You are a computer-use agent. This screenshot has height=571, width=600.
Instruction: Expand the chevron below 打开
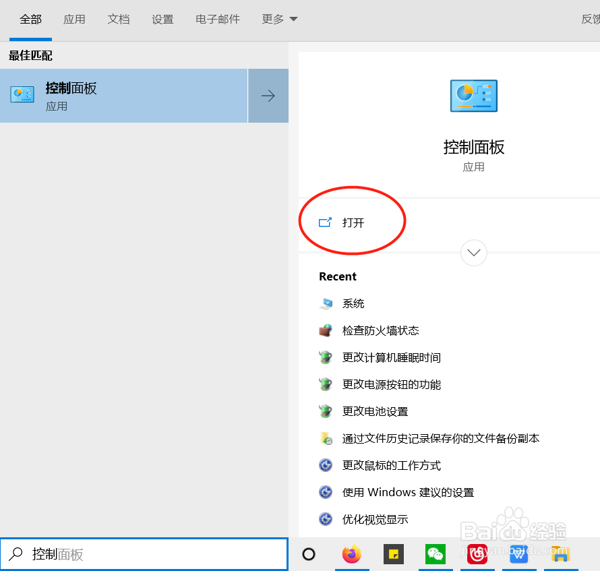(x=473, y=253)
